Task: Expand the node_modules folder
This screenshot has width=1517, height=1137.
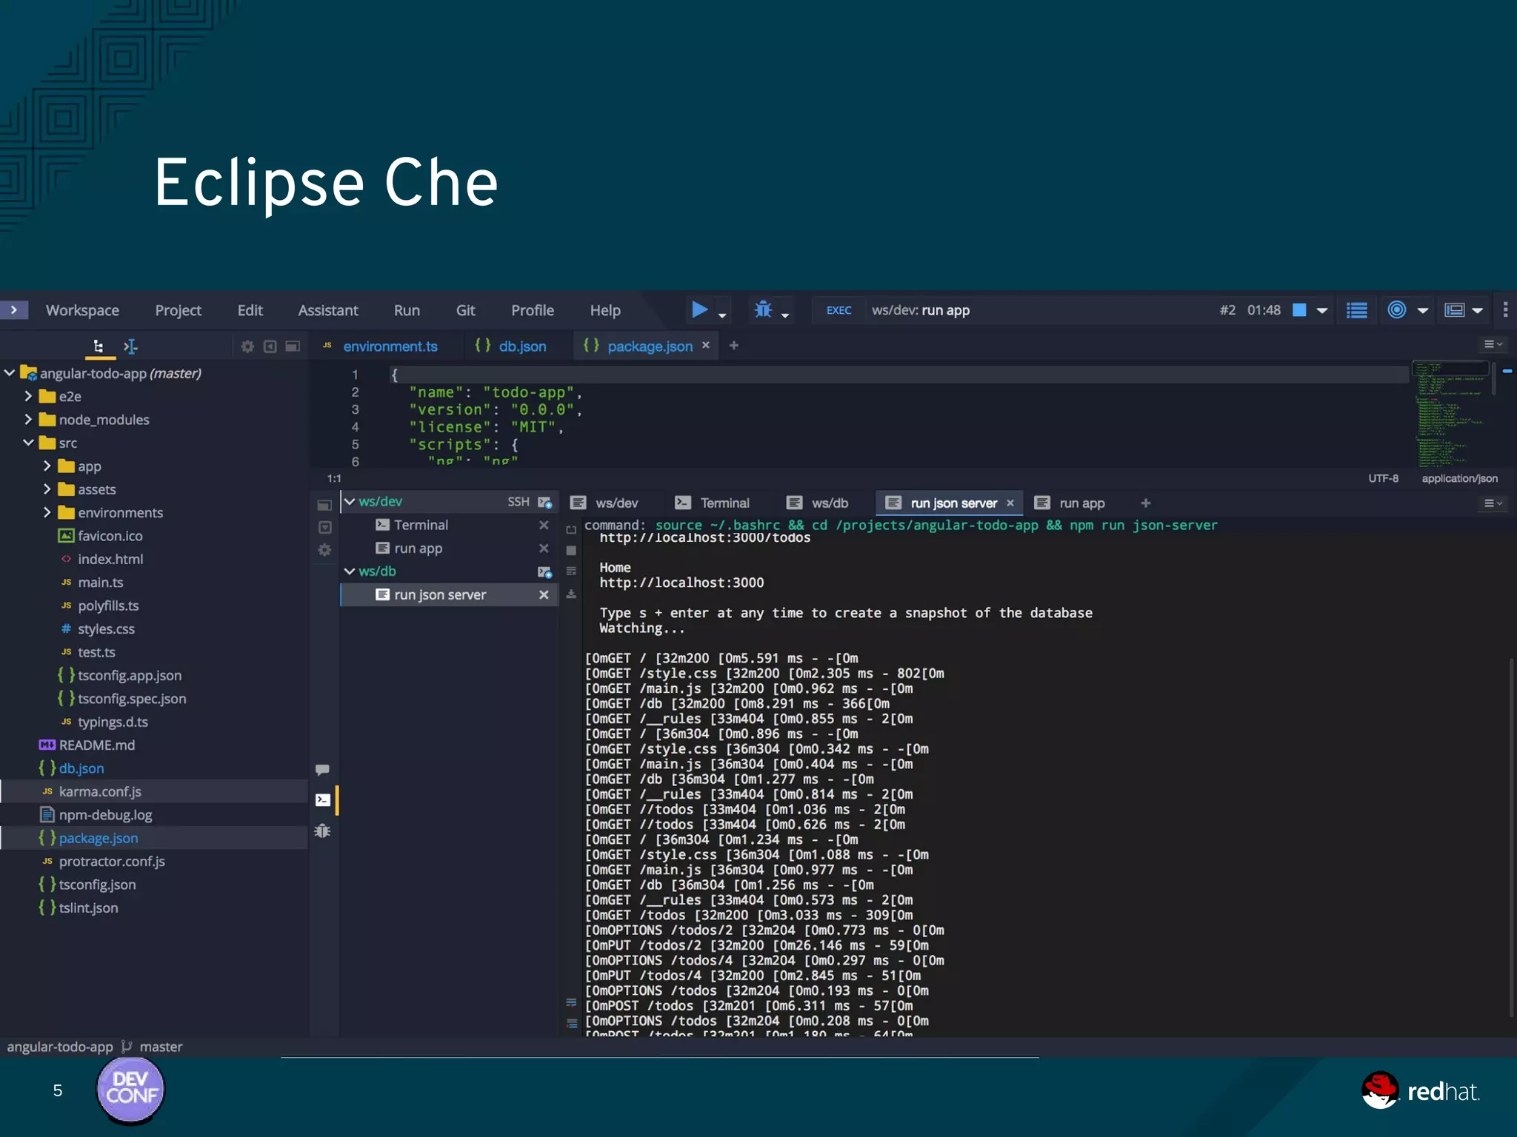Action: [x=28, y=420]
